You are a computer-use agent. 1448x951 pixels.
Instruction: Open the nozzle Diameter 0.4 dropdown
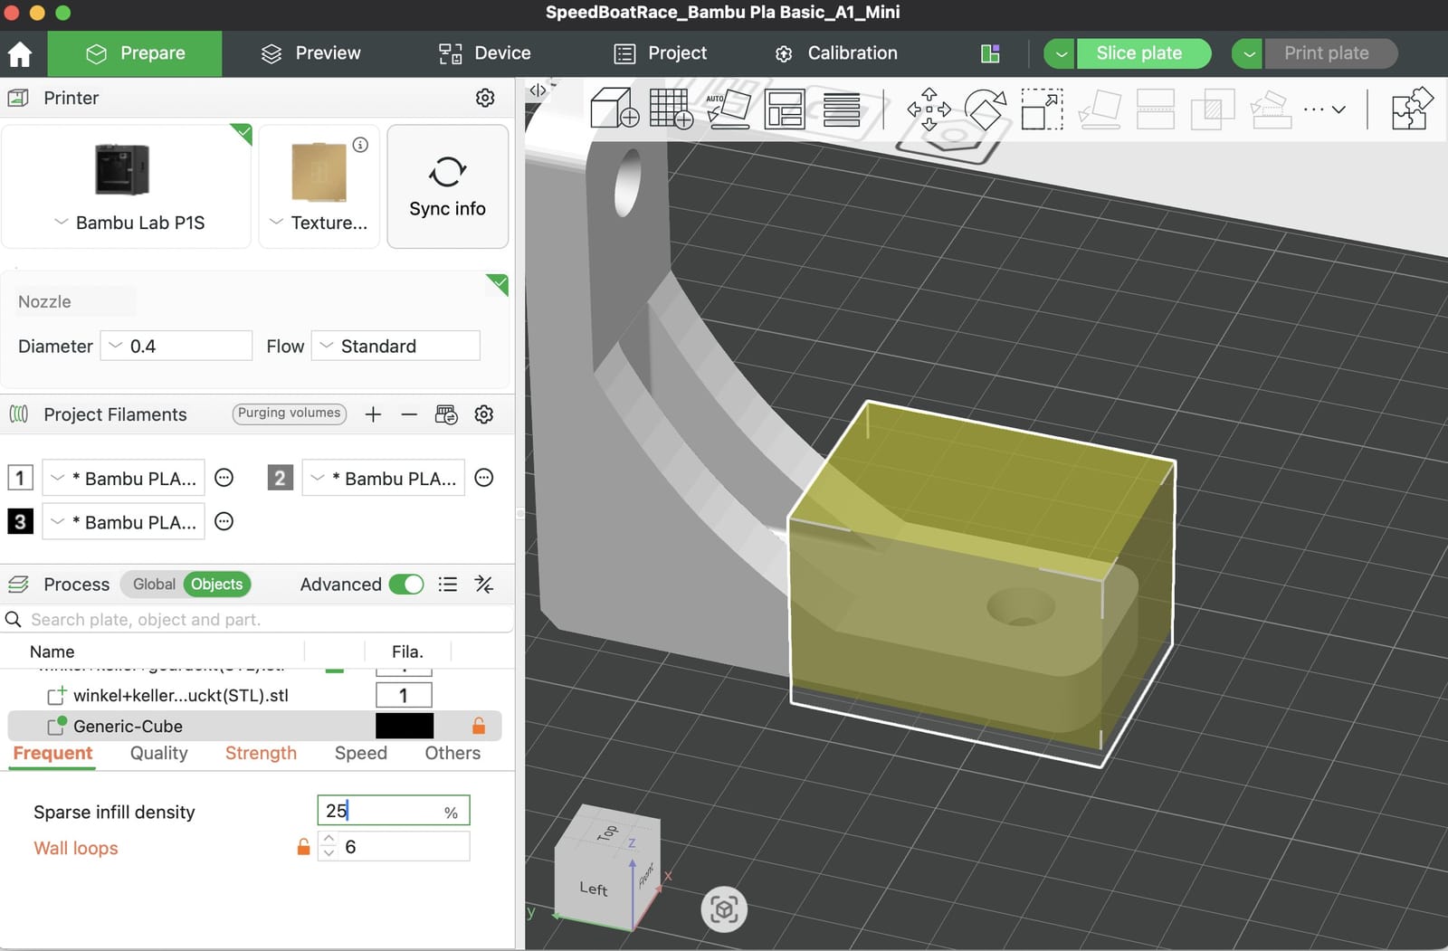pyautogui.click(x=176, y=346)
